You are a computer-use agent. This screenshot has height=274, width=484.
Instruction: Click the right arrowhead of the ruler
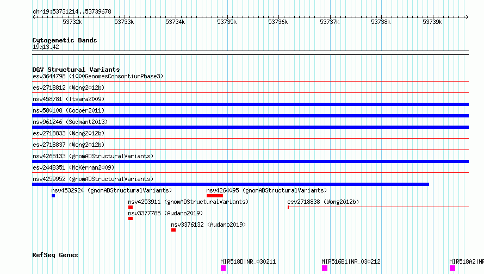click(x=467, y=17)
